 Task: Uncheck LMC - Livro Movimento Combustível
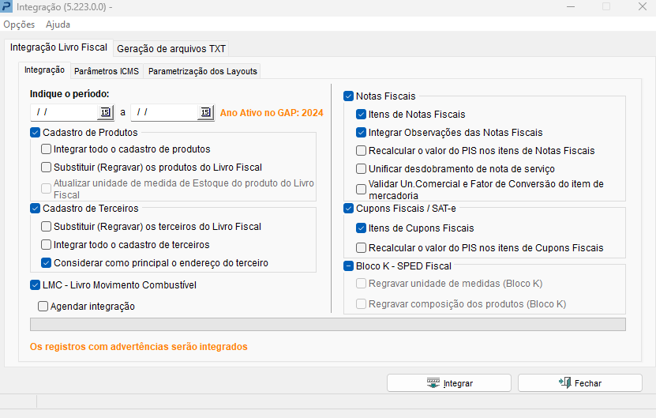tap(36, 285)
